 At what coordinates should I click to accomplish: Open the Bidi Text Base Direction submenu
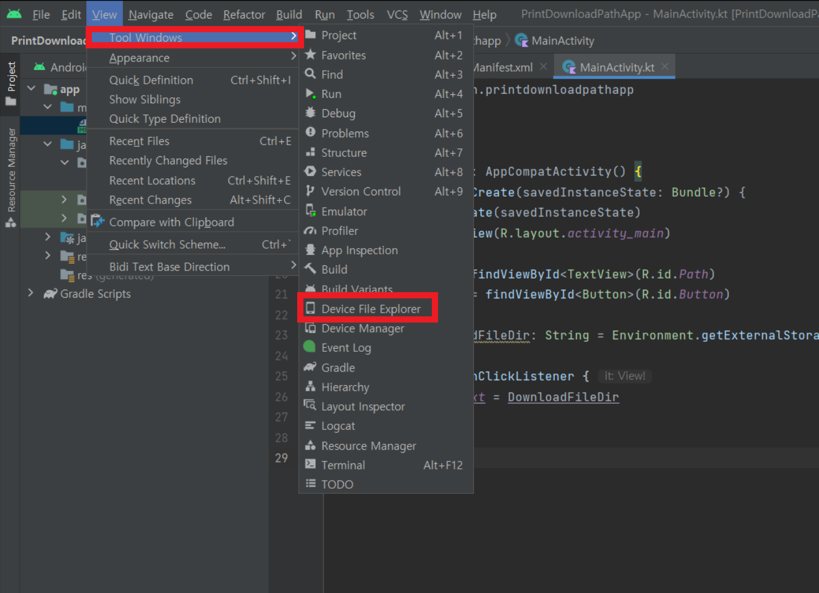(x=194, y=267)
